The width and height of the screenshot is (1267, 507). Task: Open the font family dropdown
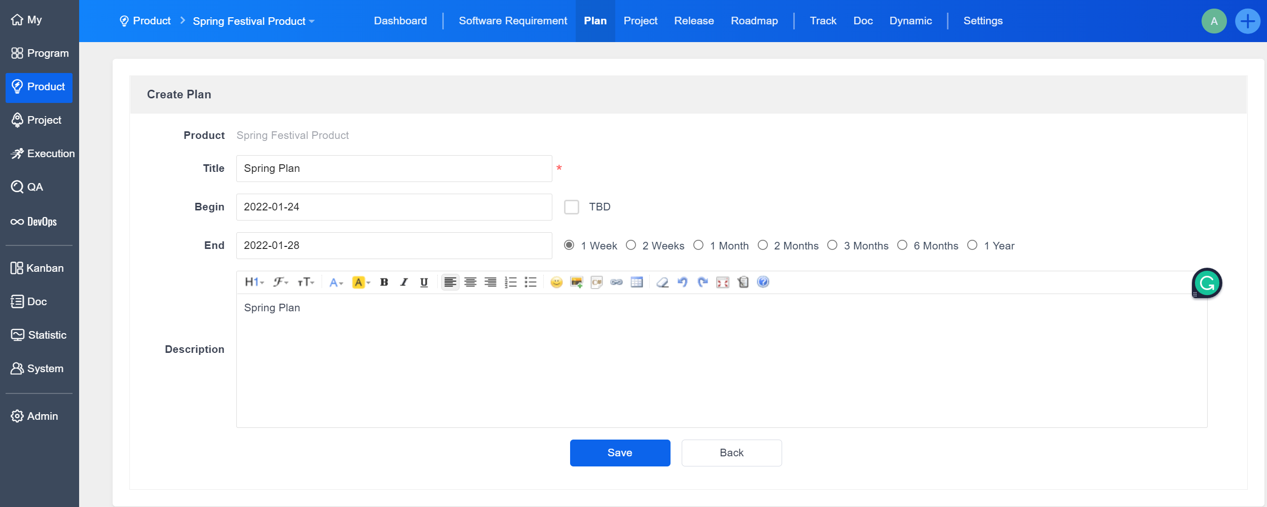280,282
